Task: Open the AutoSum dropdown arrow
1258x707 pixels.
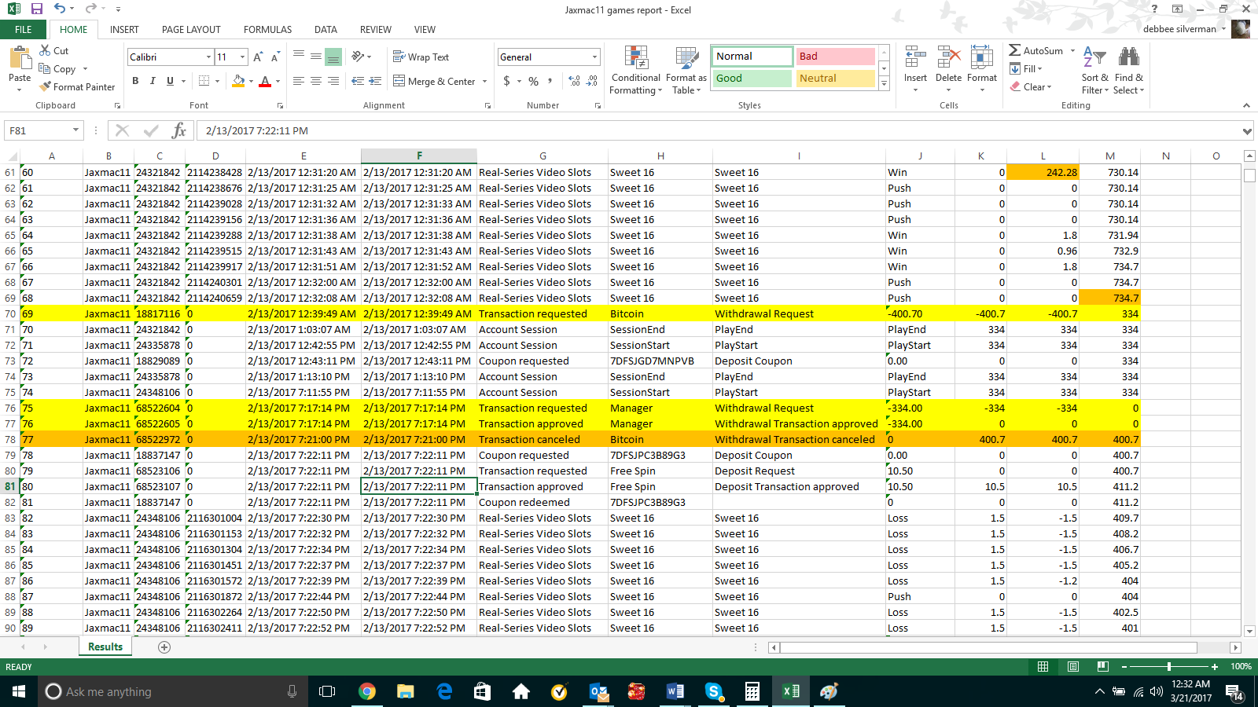Action: point(1072,50)
